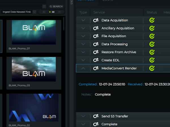The height and width of the screenshot is (127, 170).
Task: Click the green status check for MediaConvert Render
Action: click(x=152, y=68)
